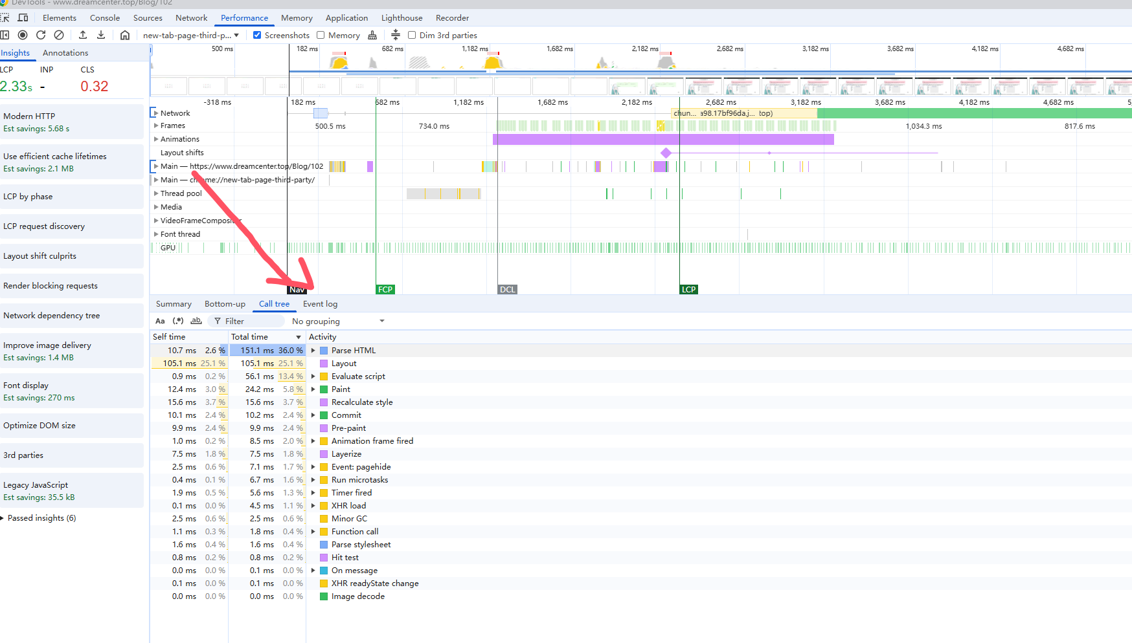The image size is (1132, 643).
Task: Enable the Memory checkbox in toolbar
Action: click(321, 35)
